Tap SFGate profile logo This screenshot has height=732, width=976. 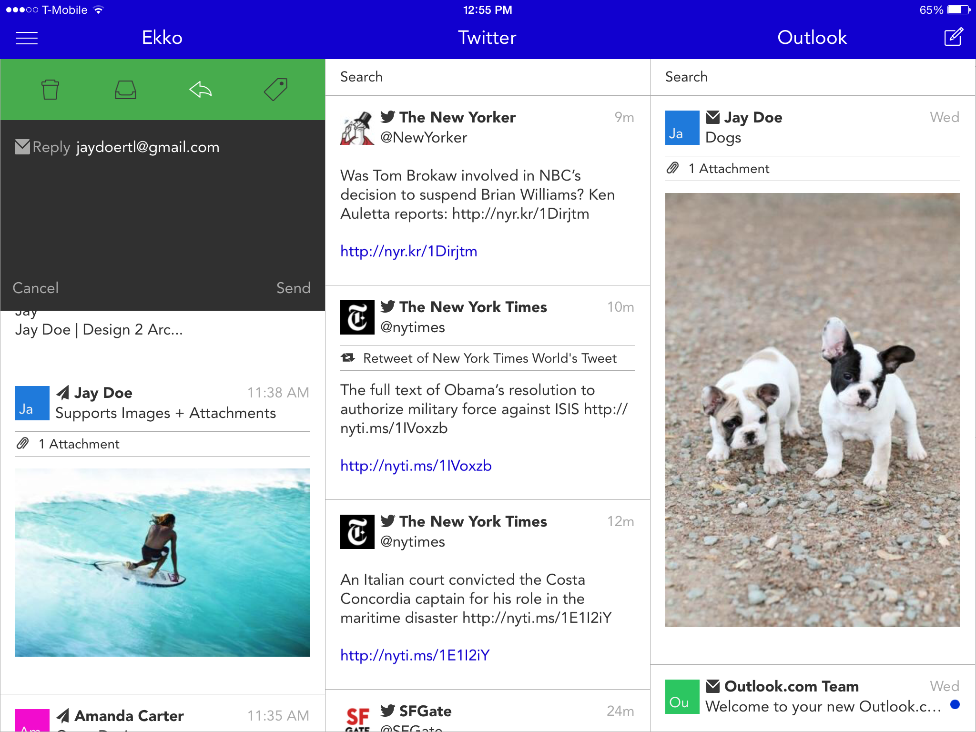point(357,719)
